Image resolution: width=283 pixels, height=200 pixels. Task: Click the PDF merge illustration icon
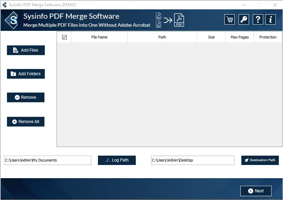click(170, 20)
